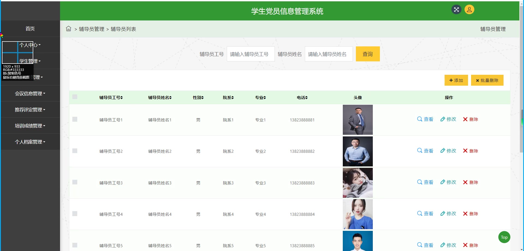Delete the 辅导员工号1 row
Image resolution: width=524 pixels, height=251 pixels.
click(x=471, y=119)
